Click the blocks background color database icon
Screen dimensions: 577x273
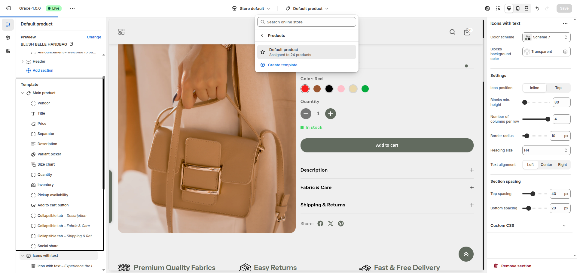565,52
